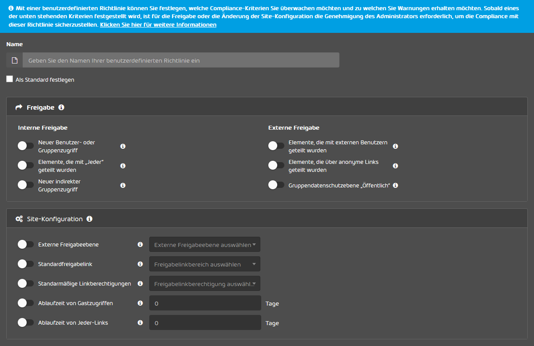Viewport: 534px width, 346px height.
Task: Click info icon next to Freigabe heading
Action: [61, 107]
